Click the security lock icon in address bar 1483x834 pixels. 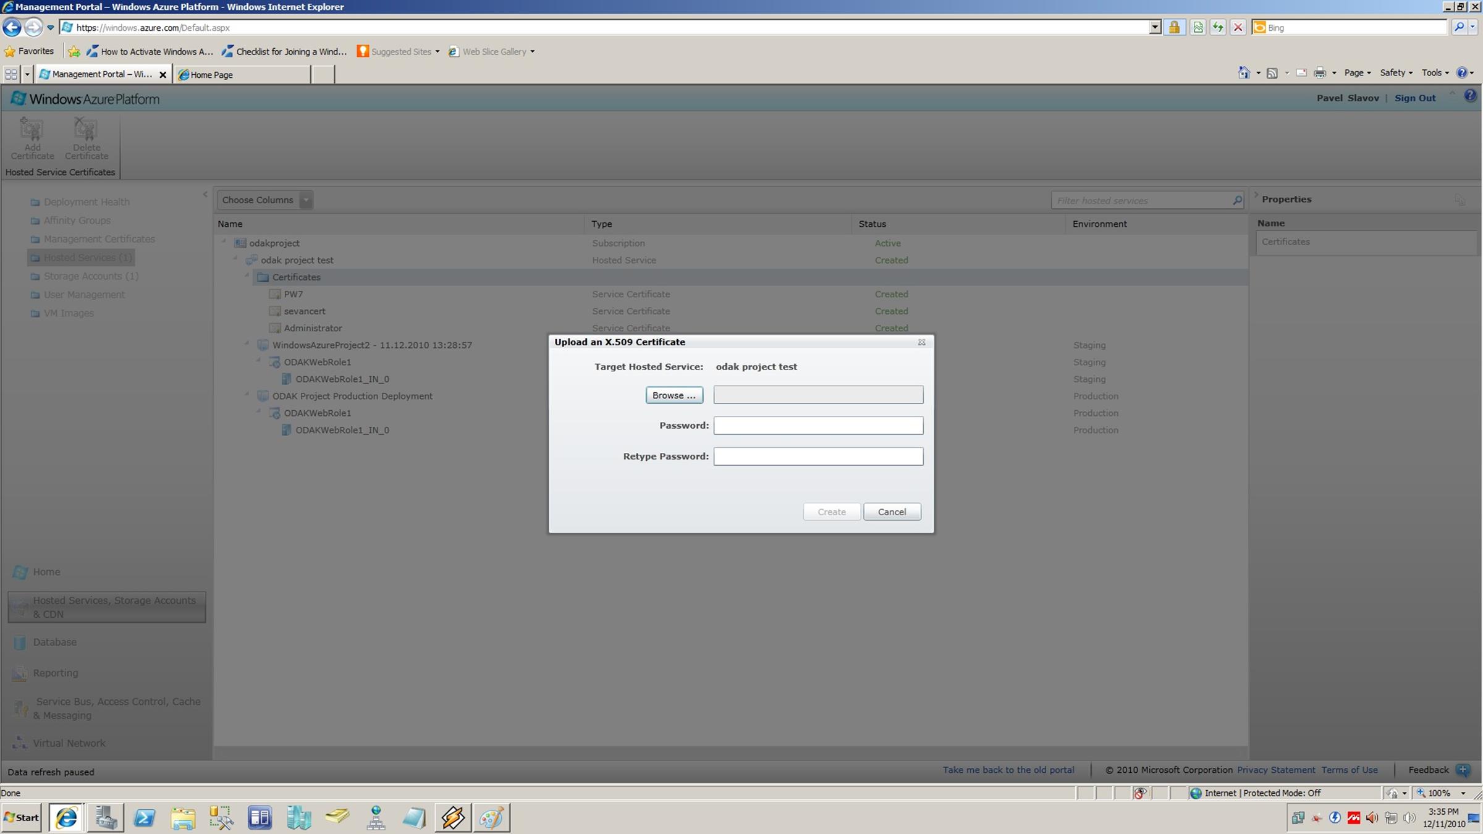[x=1174, y=27]
